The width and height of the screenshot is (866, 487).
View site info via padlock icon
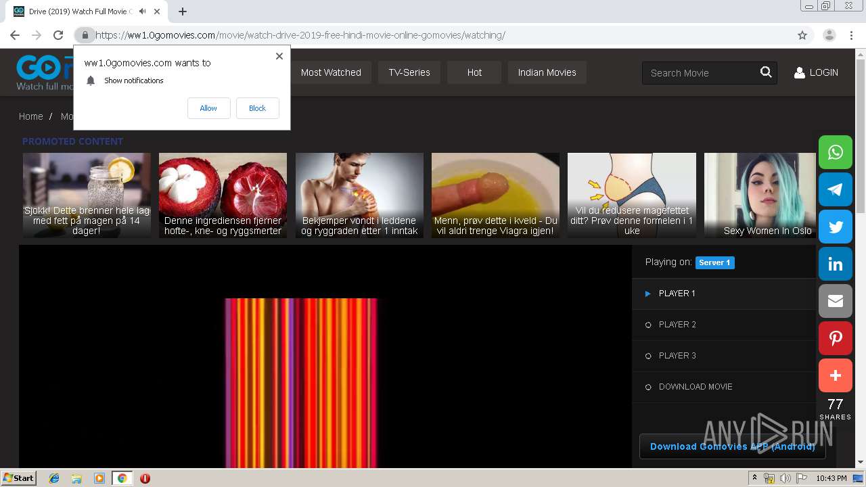pos(85,35)
